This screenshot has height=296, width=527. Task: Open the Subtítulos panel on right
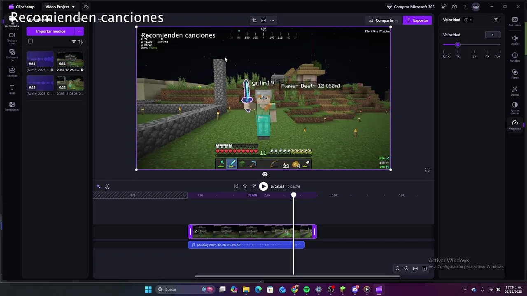[515, 22]
